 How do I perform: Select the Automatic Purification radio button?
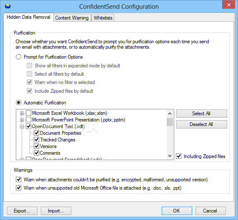coord(18,103)
